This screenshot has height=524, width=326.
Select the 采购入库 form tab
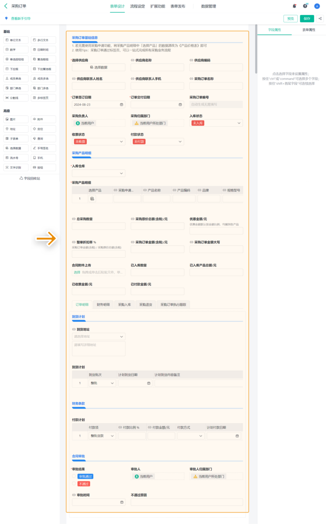click(124, 305)
